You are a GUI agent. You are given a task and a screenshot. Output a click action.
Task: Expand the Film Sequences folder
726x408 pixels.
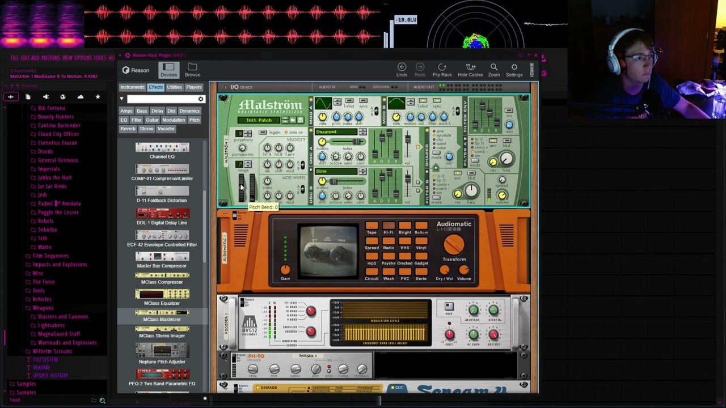coord(50,256)
